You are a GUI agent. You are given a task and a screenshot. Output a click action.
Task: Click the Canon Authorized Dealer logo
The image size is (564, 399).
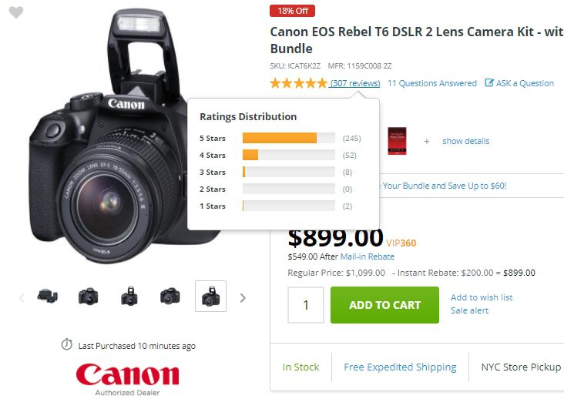coord(127,377)
